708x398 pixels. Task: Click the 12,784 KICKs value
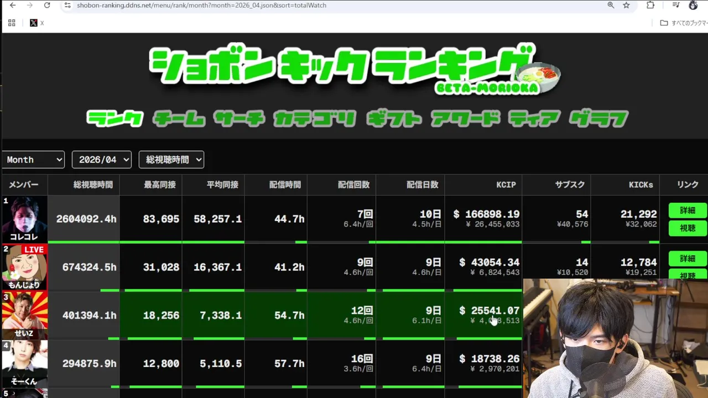pyautogui.click(x=638, y=262)
